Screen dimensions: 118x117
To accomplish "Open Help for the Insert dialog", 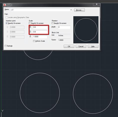I will click(x=93, y=46).
